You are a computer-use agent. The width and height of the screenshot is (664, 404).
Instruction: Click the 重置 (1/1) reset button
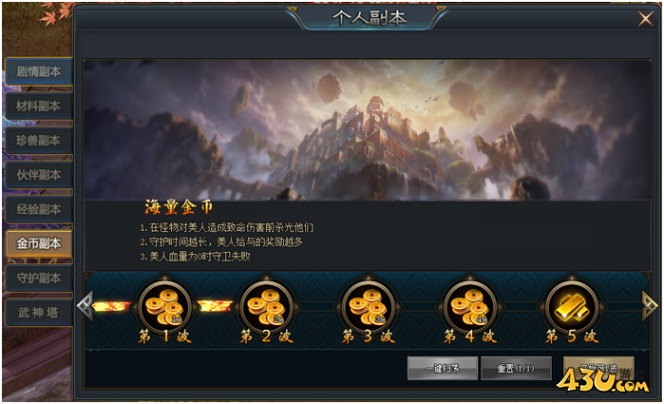coord(516,369)
